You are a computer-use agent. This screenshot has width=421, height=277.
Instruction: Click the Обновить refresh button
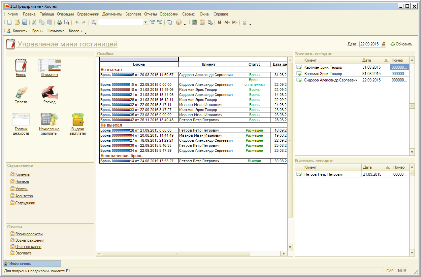pyautogui.click(x=401, y=44)
